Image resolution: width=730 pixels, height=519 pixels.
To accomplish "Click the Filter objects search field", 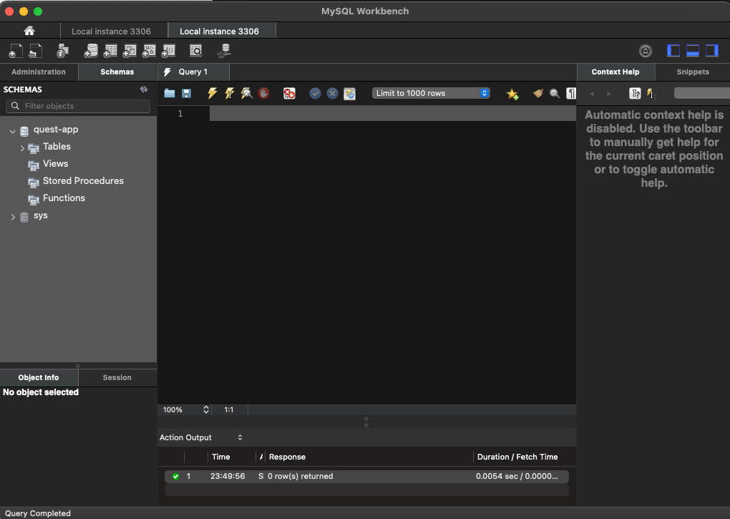I will click(x=78, y=106).
